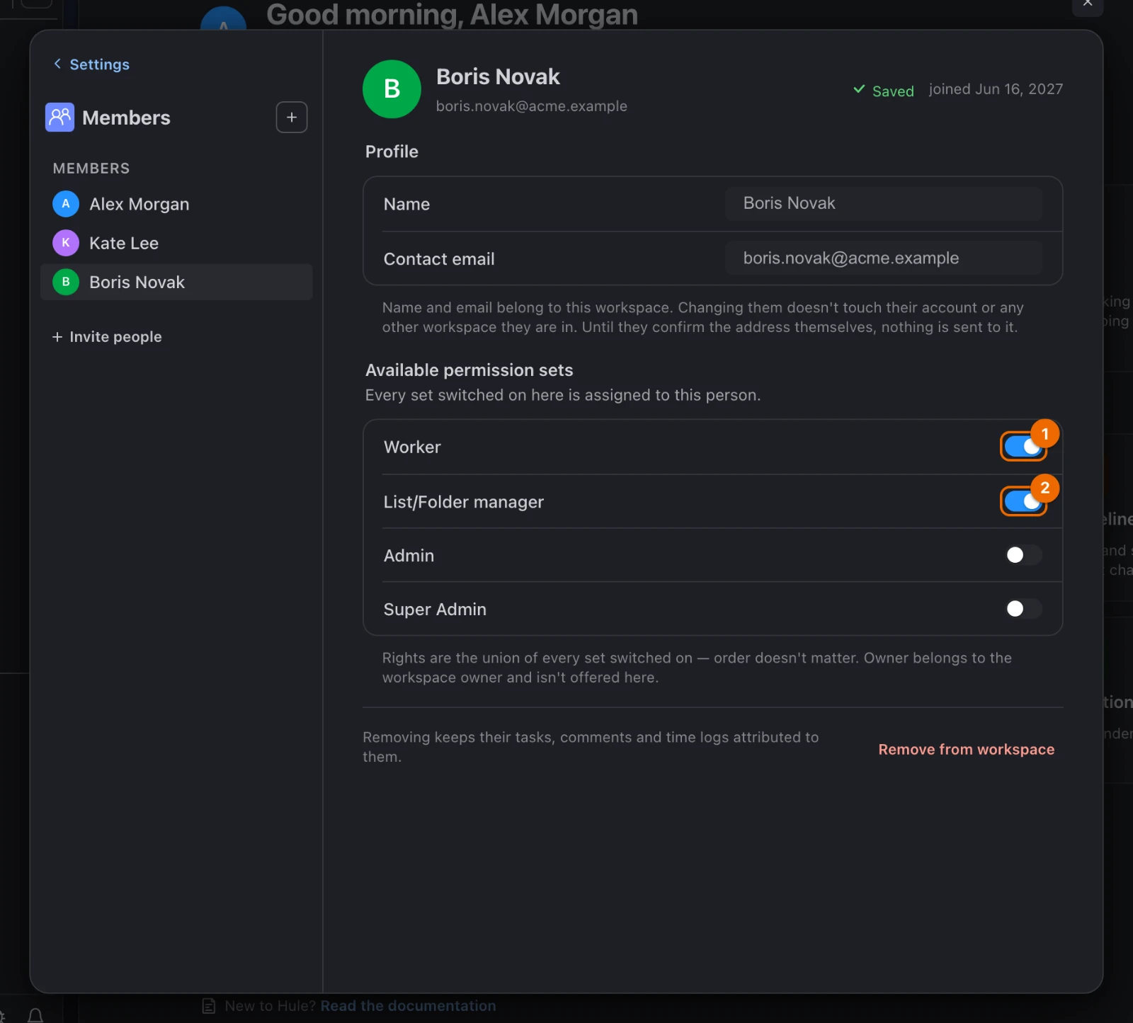Edit the Name field
This screenshot has height=1023, width=1133.
coord(883,203)
